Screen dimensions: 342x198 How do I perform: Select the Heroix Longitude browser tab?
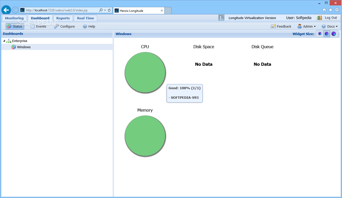pos(139,11)
